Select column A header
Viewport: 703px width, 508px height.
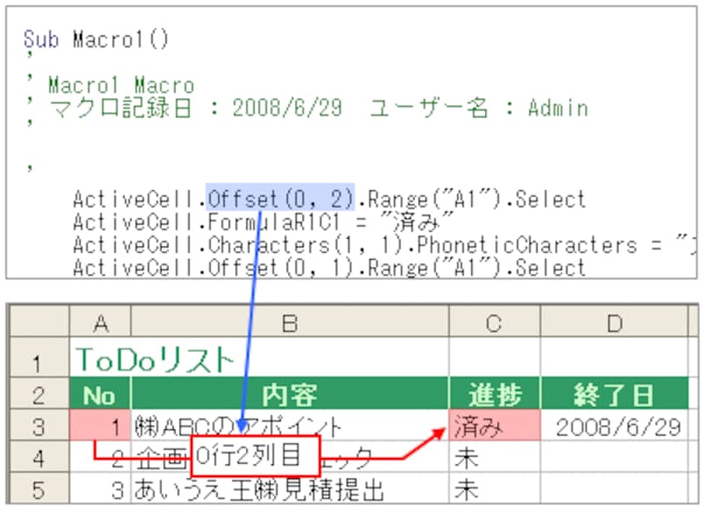[100, 323]
